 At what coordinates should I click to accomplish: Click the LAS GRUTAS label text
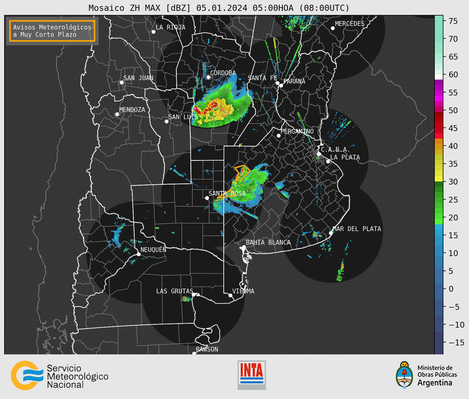click(175, 291)
